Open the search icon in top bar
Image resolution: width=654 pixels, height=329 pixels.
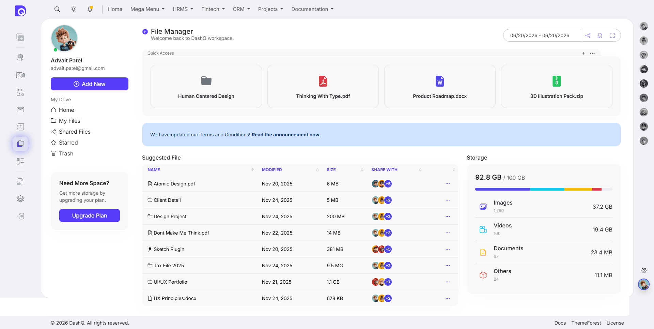(x=57, y=9)
